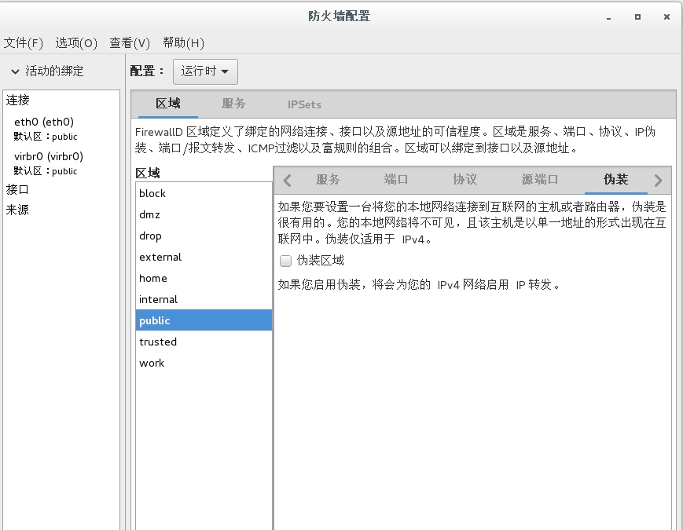Open the 源端口 tab
Screen dimensions: 683x530
pos(540,179)
